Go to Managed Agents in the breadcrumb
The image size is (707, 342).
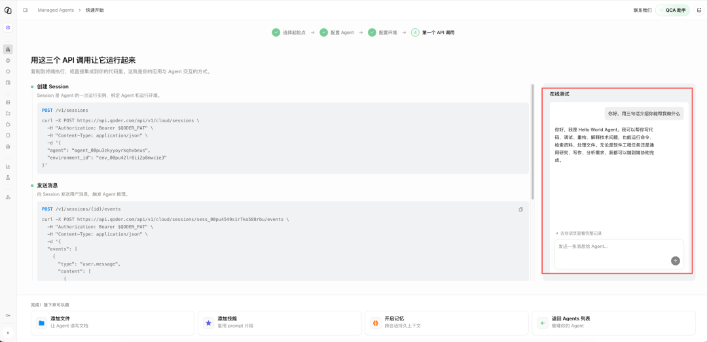[x=56, y=10]
